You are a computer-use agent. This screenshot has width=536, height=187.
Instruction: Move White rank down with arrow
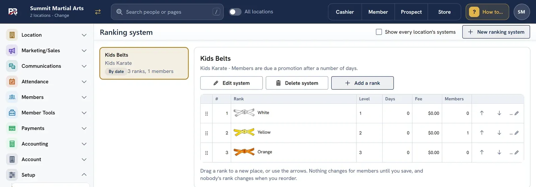click(499, 113)
